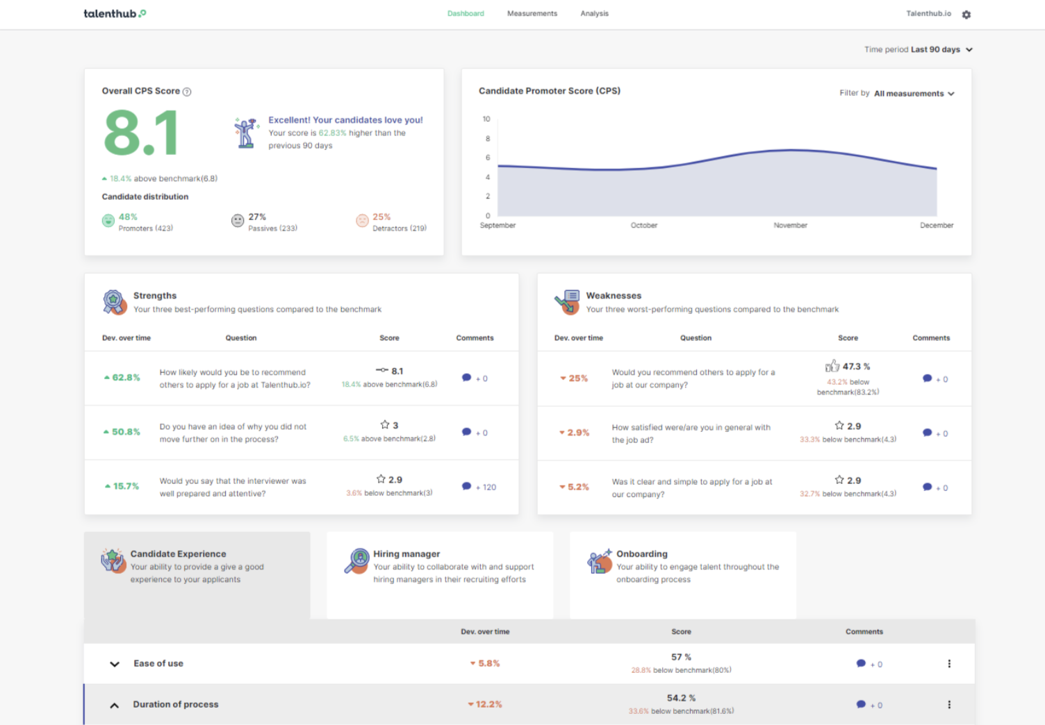The image size is (1045, 725).
Task: Switch to the Measurements tab
Action: 532,13
